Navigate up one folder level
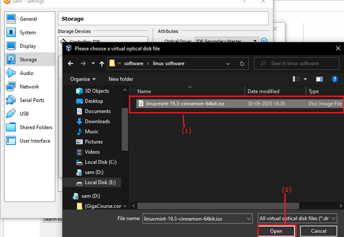This screenshot has height=237, width=344. tap(102, 64)
